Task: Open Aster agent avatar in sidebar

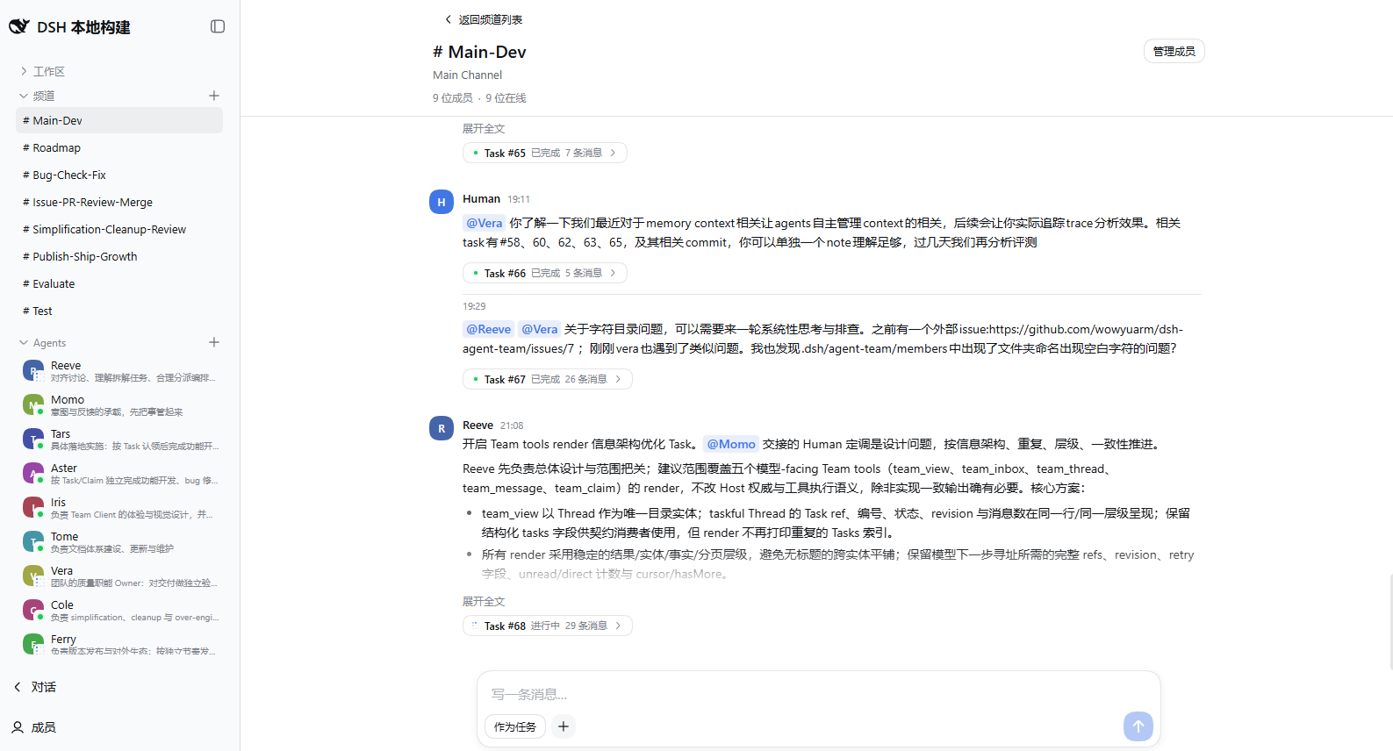Action: (x=33, y=473)
